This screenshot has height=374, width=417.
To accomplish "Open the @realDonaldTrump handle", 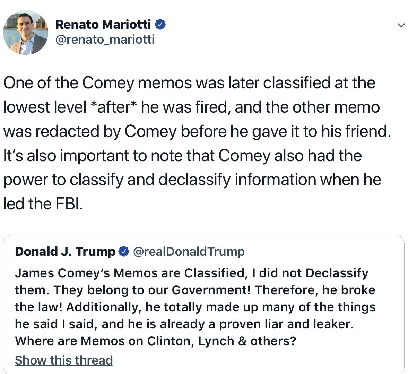I will [x=189, y=252].
